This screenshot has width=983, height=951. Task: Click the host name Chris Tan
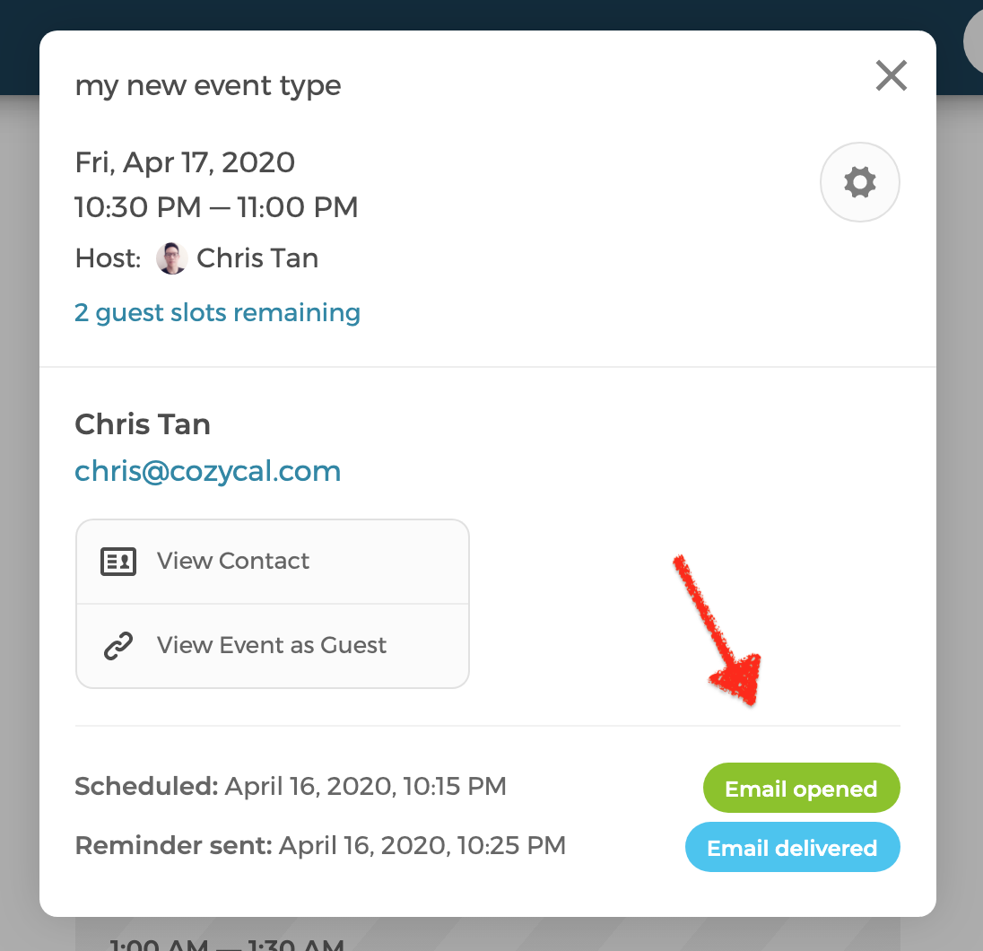click(257, 258)
